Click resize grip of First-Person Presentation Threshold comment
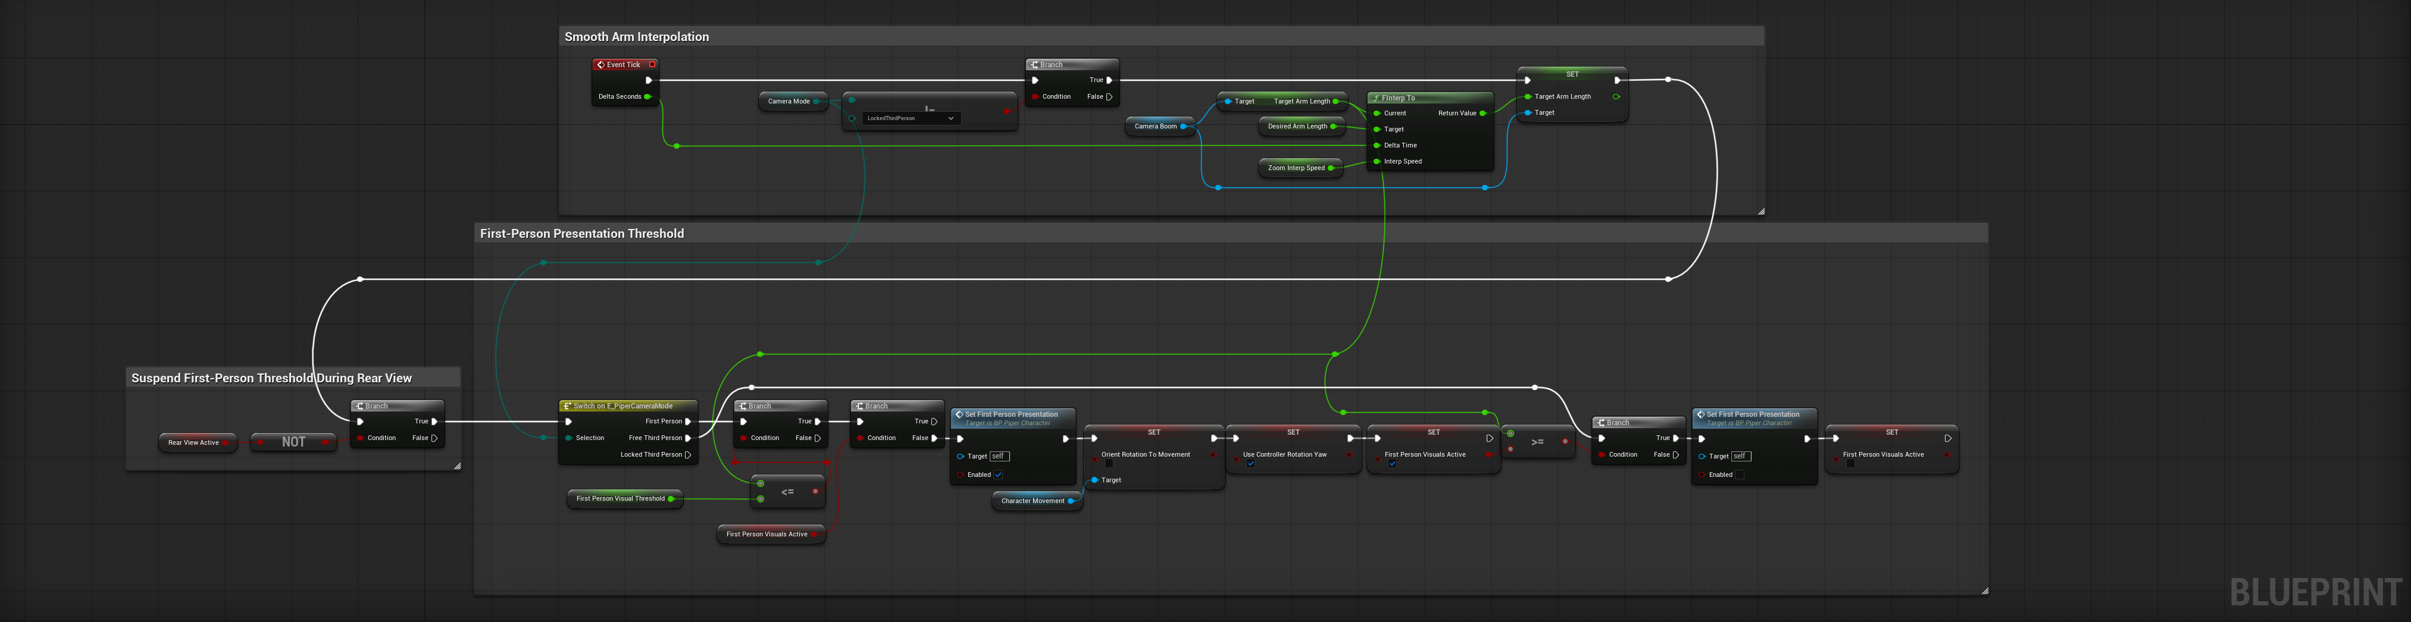Image resolution: width=2411 pixels, height=622 pixels. point(1984,590)
